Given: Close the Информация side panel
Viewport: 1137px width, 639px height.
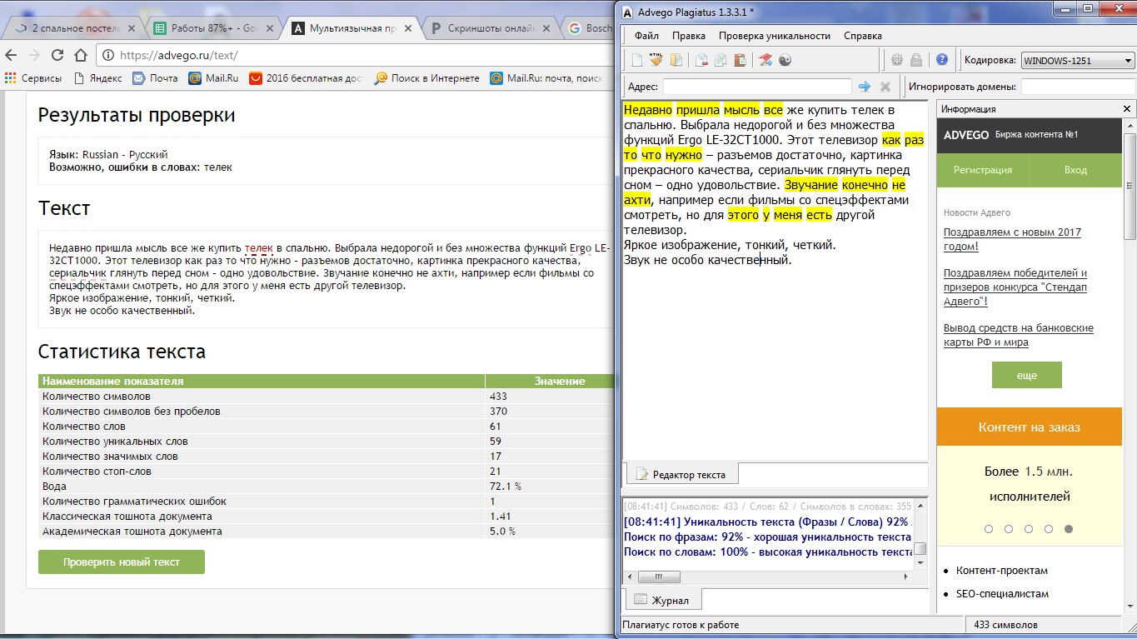Looking at the screenshot, I should [x=1126, y=109].
